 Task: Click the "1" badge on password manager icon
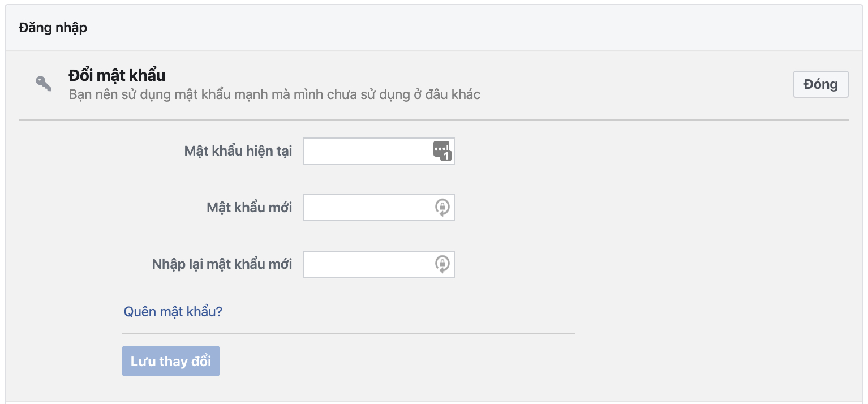pyautogui.click(x=446, y=156)
